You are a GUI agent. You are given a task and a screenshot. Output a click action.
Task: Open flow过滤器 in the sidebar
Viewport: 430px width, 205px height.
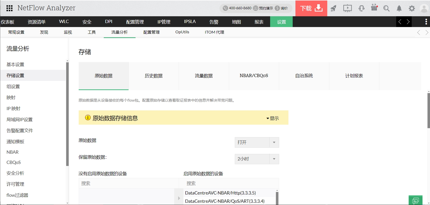pyautogui.click(x=17, y=195)
